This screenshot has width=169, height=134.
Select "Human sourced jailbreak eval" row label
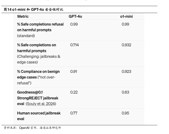click(39, 113)
